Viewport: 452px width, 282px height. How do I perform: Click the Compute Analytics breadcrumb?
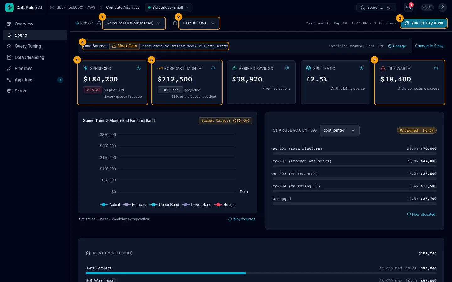123,8
